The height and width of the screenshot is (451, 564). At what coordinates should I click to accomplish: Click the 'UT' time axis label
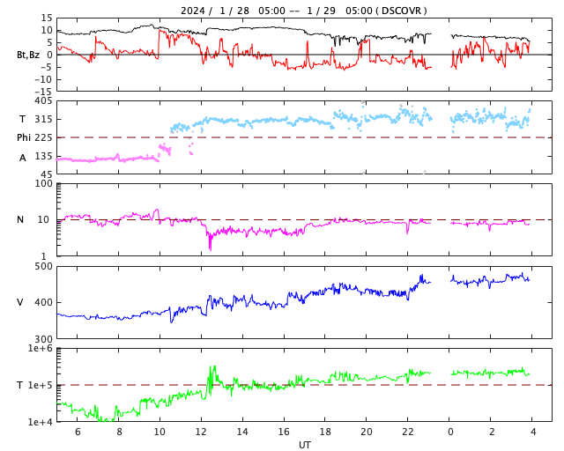pyautogui.click(x=304, y=445)
